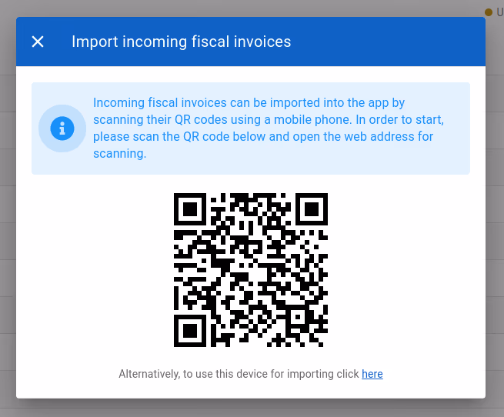Image resolution: width=504 pixels, height=417 pixels.
Task: Click the 'Import incoming fiscal invoices' title
Action: point(182,42)
